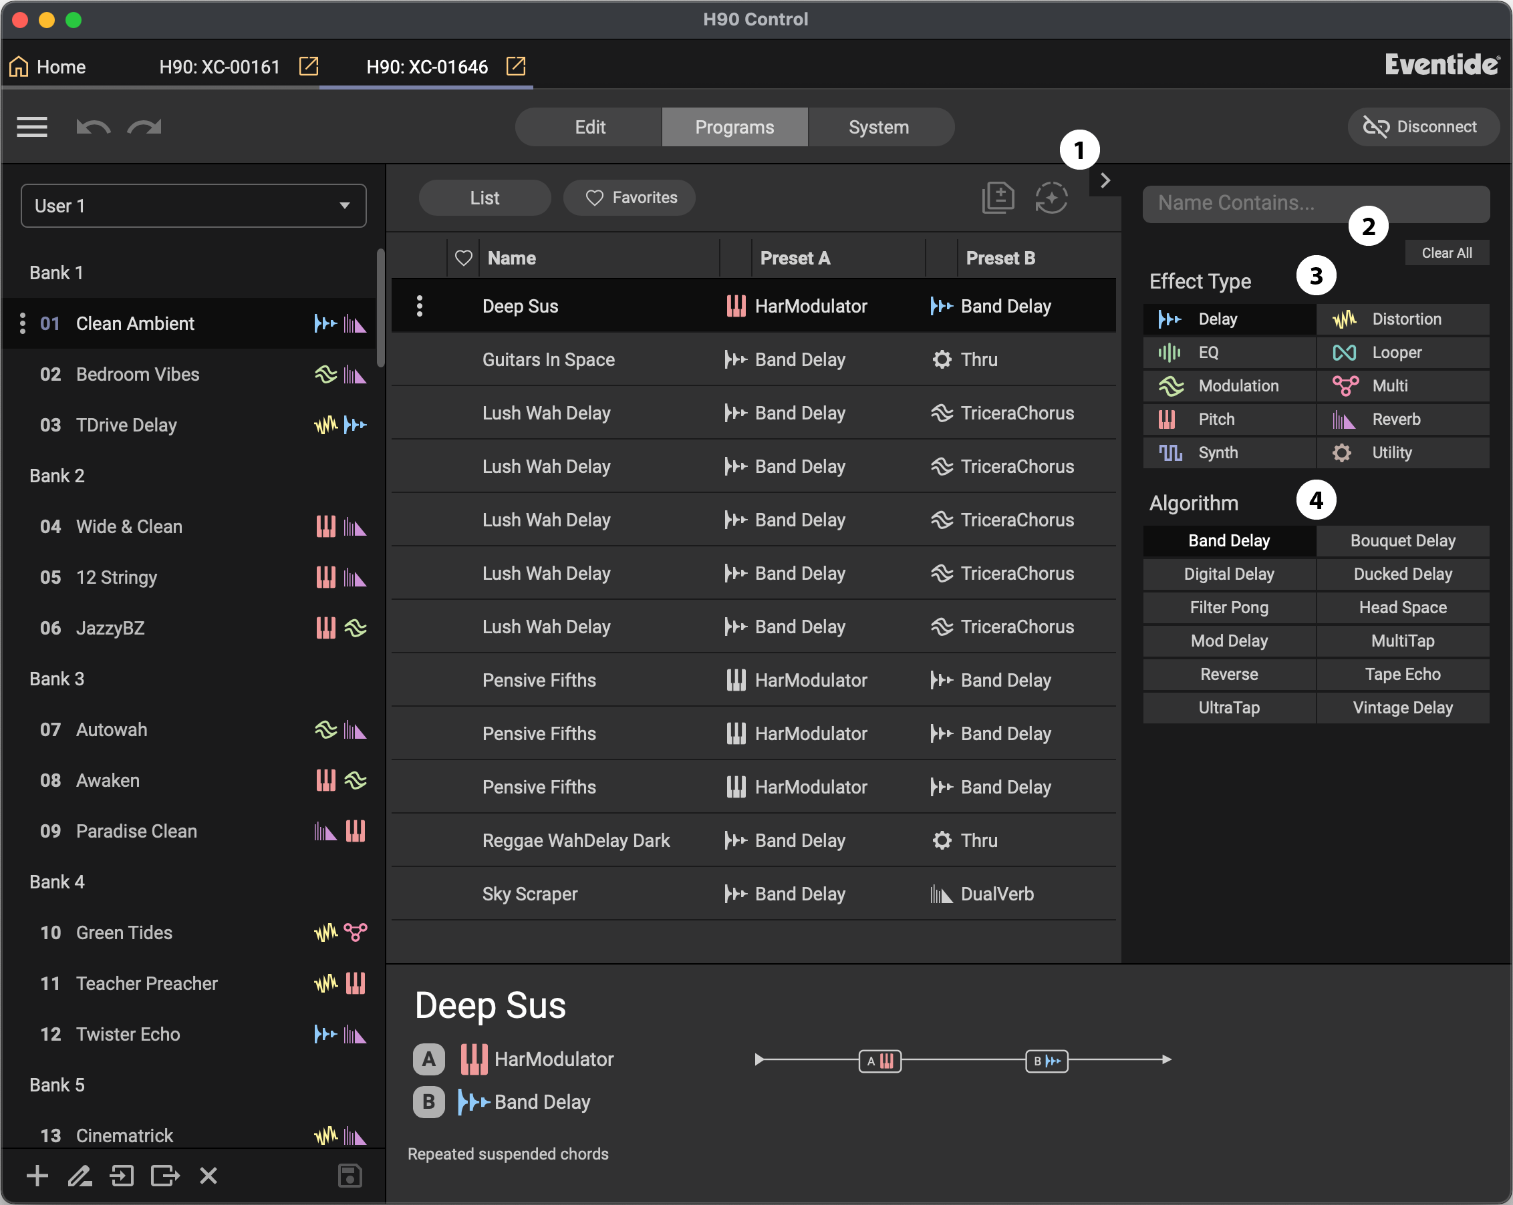1513x1205 pixels.
Task: Toggle the Looper effect type filter
Action: tap(1403, 353)
